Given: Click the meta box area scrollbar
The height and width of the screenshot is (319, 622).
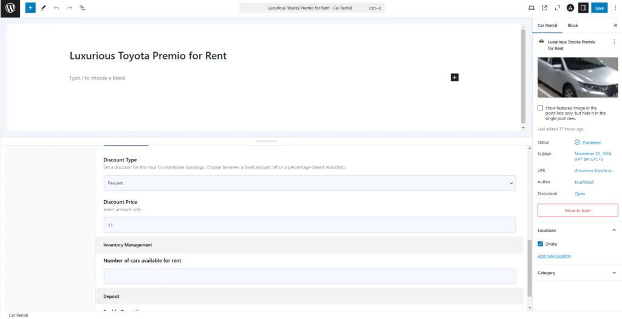Looking at the screenshot, I should [529, 268].
